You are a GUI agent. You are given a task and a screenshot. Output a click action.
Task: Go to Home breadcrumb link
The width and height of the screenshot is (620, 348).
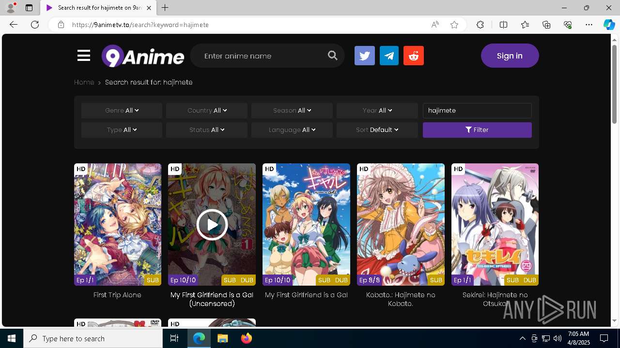84,82
